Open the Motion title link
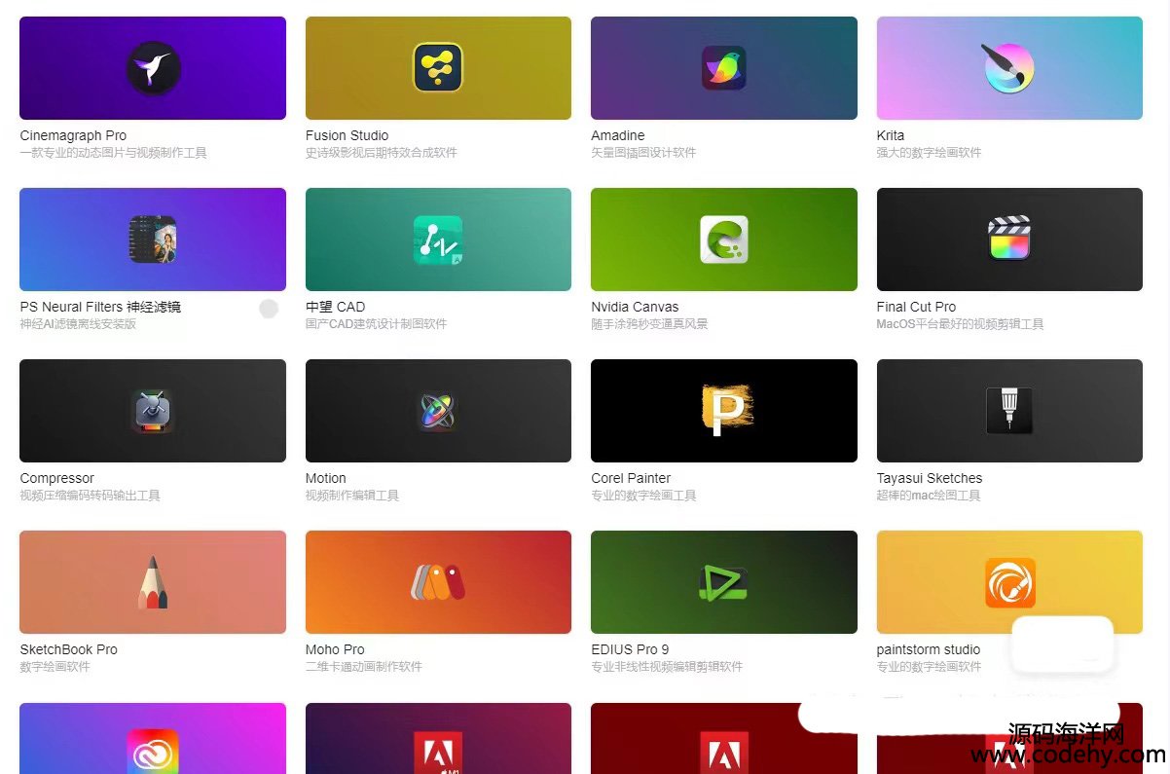 326,478
